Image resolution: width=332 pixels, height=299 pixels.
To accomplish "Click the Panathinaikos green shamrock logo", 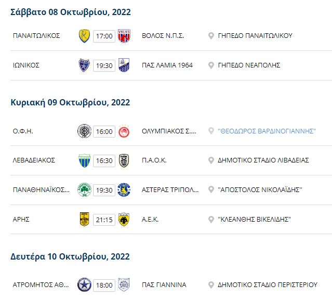I will click(84, 190).
